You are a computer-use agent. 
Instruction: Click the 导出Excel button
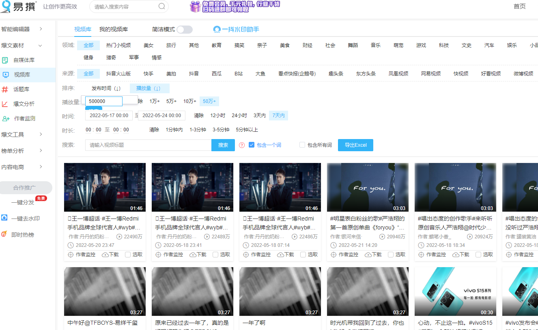tap(355, 145)
